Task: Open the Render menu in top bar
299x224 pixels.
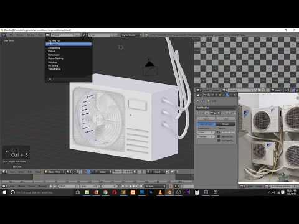Action: point(20,35)
